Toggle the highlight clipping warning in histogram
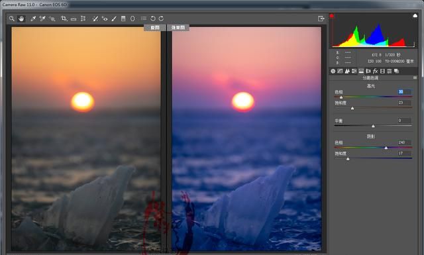Image resolution: width=424 pixels, height=255 pixels. tap(415, 16)
